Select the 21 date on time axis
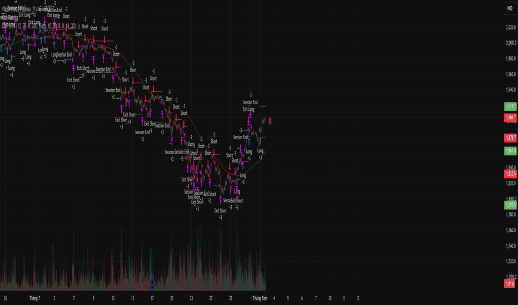 (172, 298)
